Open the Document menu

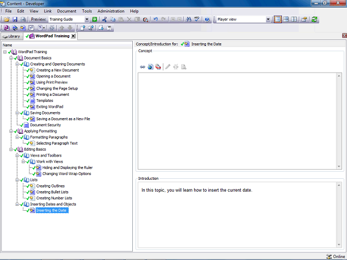pos(67,11)
